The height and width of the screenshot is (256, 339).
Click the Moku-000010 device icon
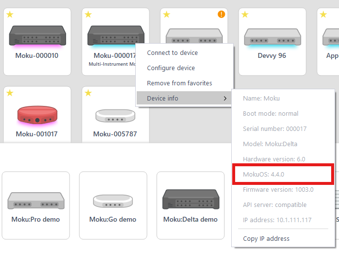click(37, 36)
